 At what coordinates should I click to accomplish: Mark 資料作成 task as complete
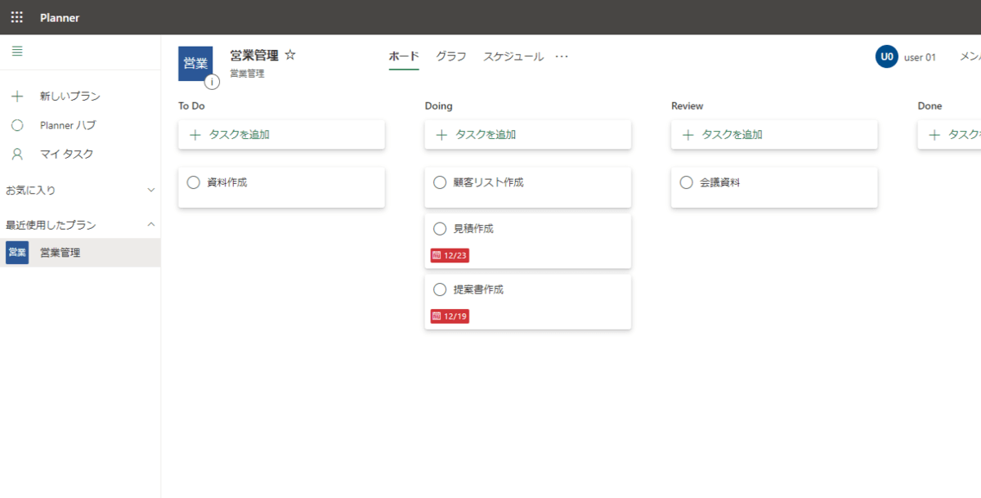(x=194, y=182)
